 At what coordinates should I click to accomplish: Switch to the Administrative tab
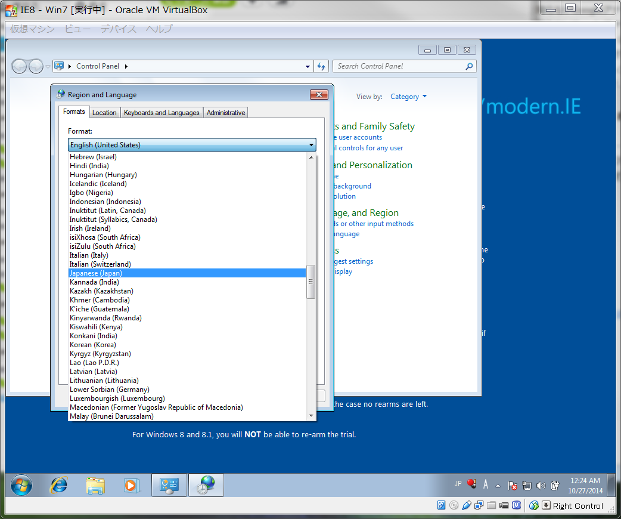pos(226,113)
